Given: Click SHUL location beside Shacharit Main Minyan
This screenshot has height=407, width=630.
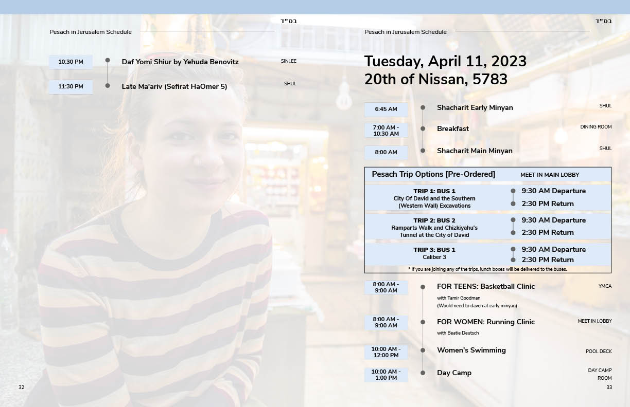Looking at the screenshot, I should (x=605, y=149).
